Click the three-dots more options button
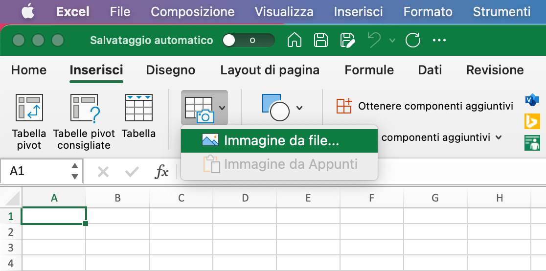The height and width of the screenshot is (271, 546). [x=439, y=40]
